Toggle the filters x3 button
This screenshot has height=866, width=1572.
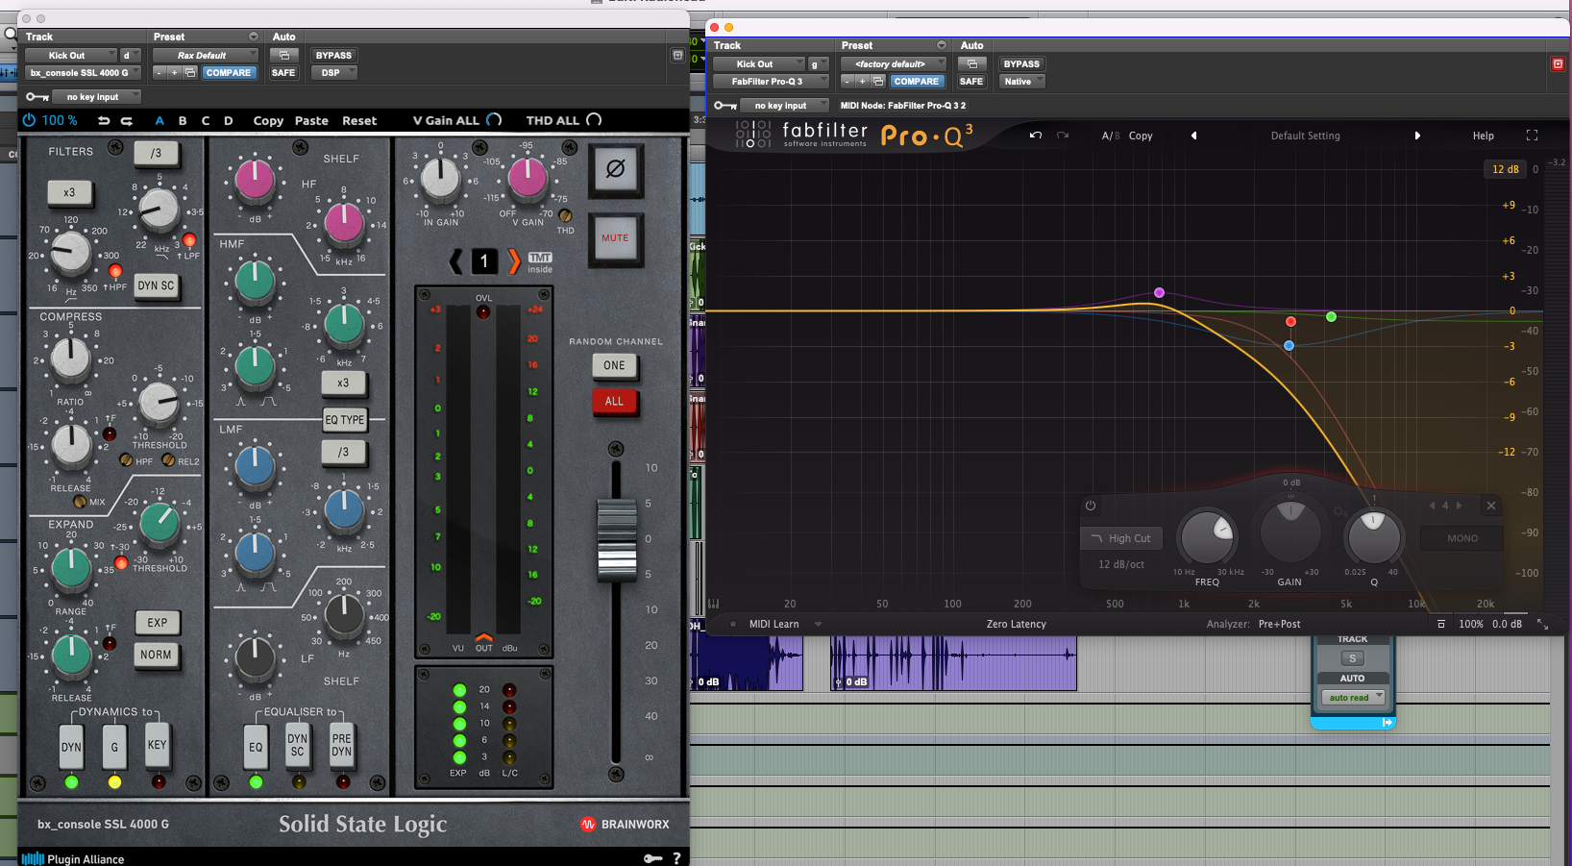(69, 192)
